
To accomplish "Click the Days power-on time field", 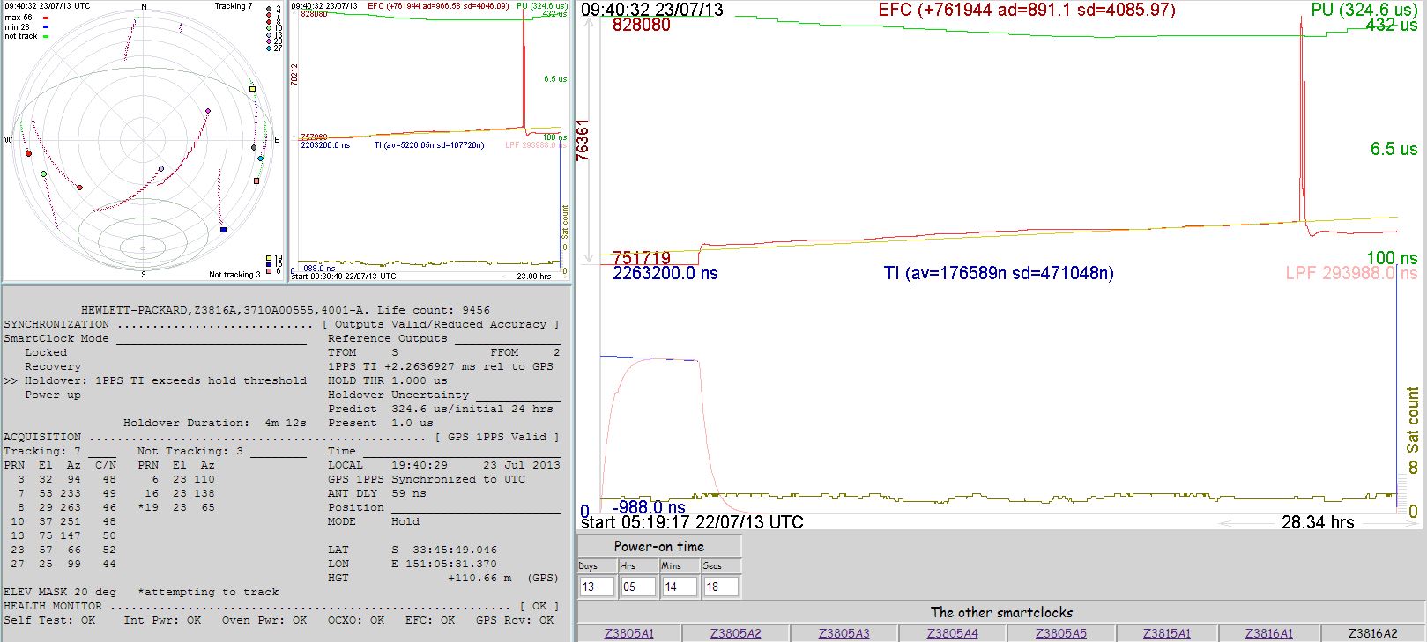I will [596, 587].
